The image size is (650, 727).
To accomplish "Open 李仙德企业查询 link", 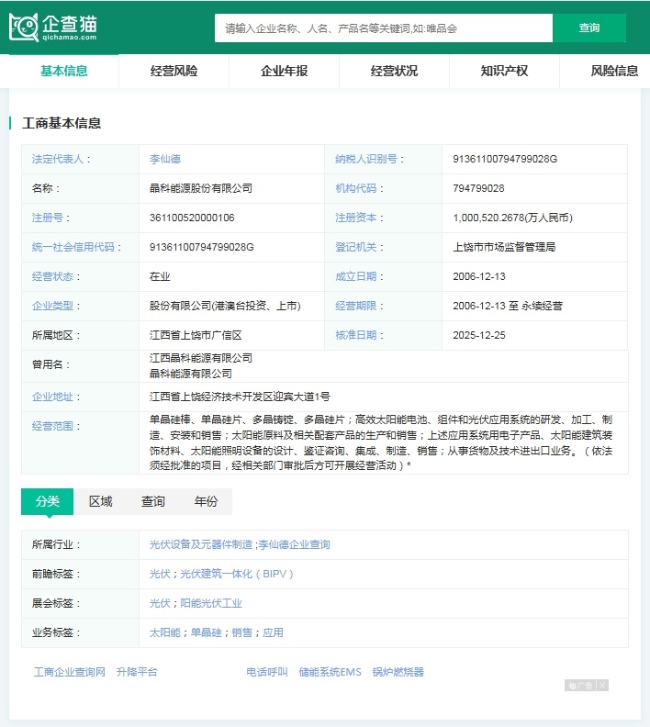I will [294, 544].
